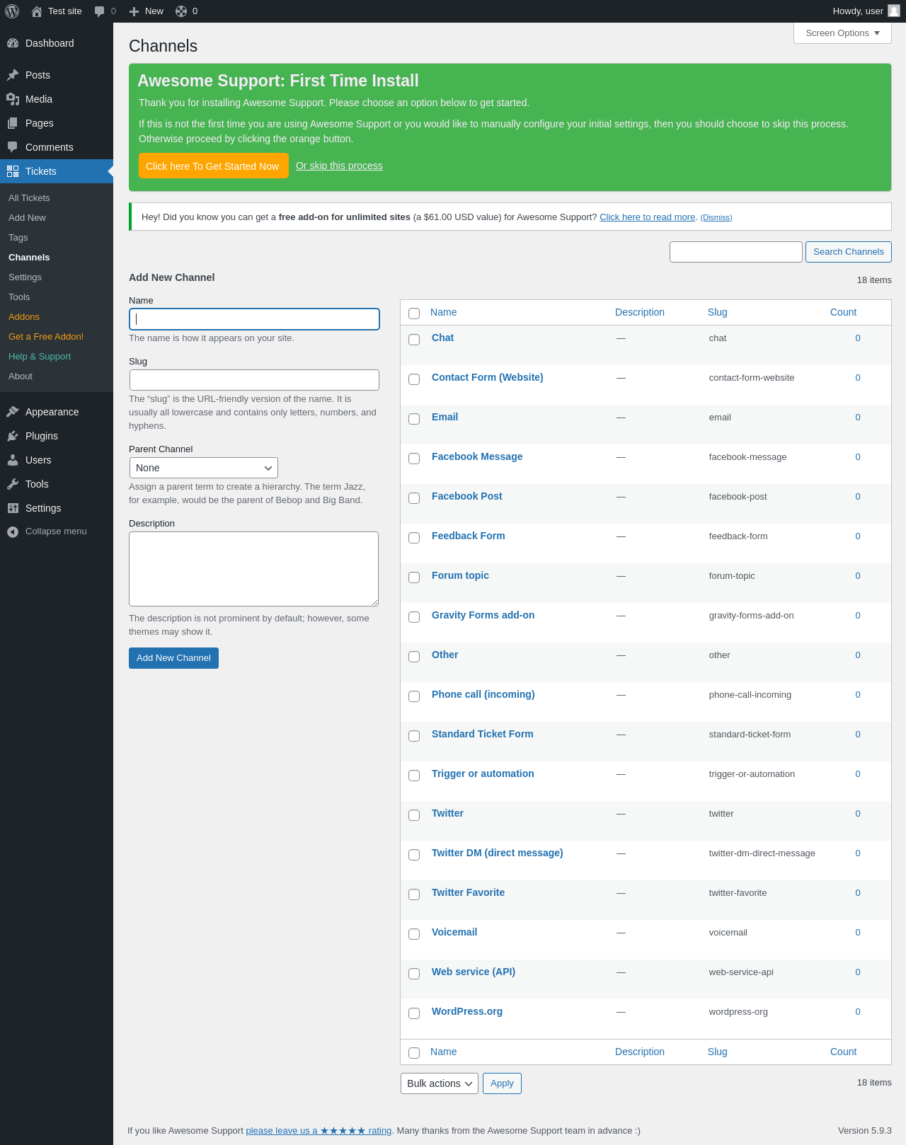Open the Bulk actions dropdown
This screenshot has width=906, height=1145.
coord(440,1083)
